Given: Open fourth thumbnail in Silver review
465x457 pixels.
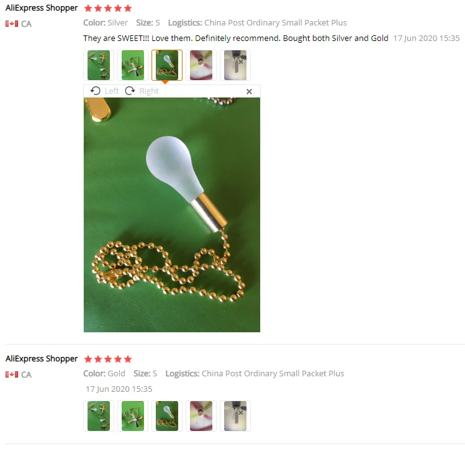Looking at the screenshot, I should coord(201,65).
